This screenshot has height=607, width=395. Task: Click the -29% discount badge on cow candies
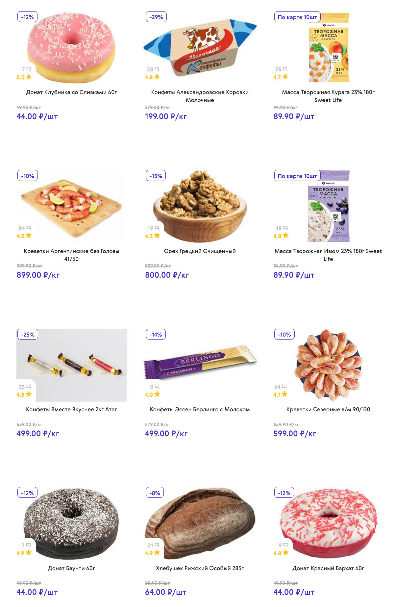[x=156, y=17]
